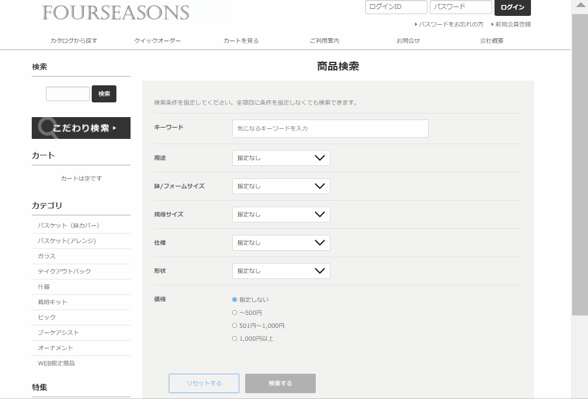Select price option ~500円
This screenshot has width=588, height=399.
[235, 312]
